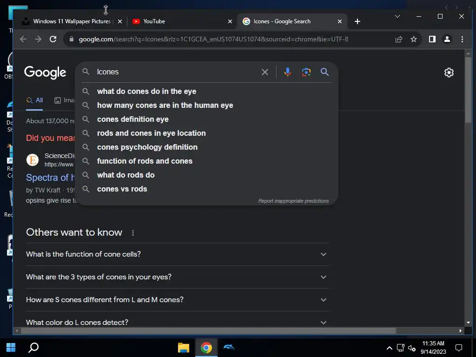Viewport: 476px width, 357px height.
Task: Click in the Icones search input field
Action: pyautogui.click(x=176, y=72)
